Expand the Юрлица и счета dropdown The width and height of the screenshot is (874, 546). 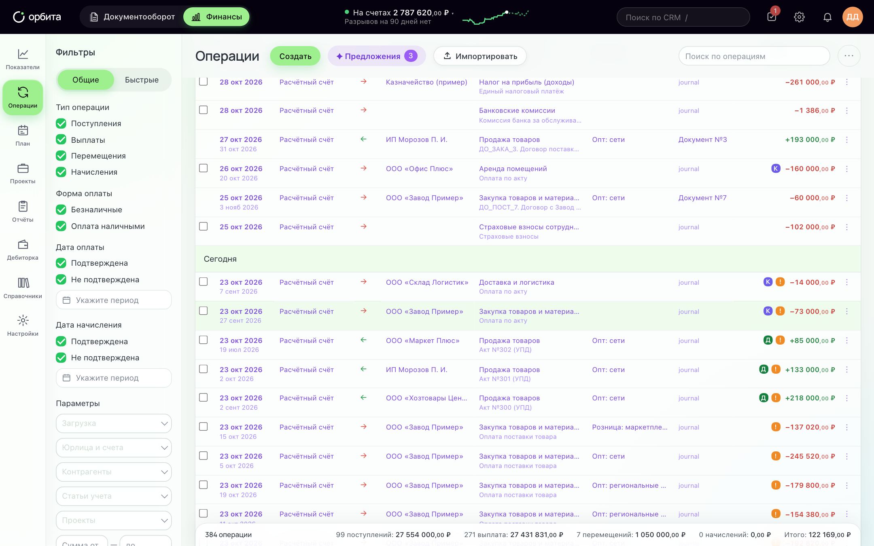coord(114,447)
